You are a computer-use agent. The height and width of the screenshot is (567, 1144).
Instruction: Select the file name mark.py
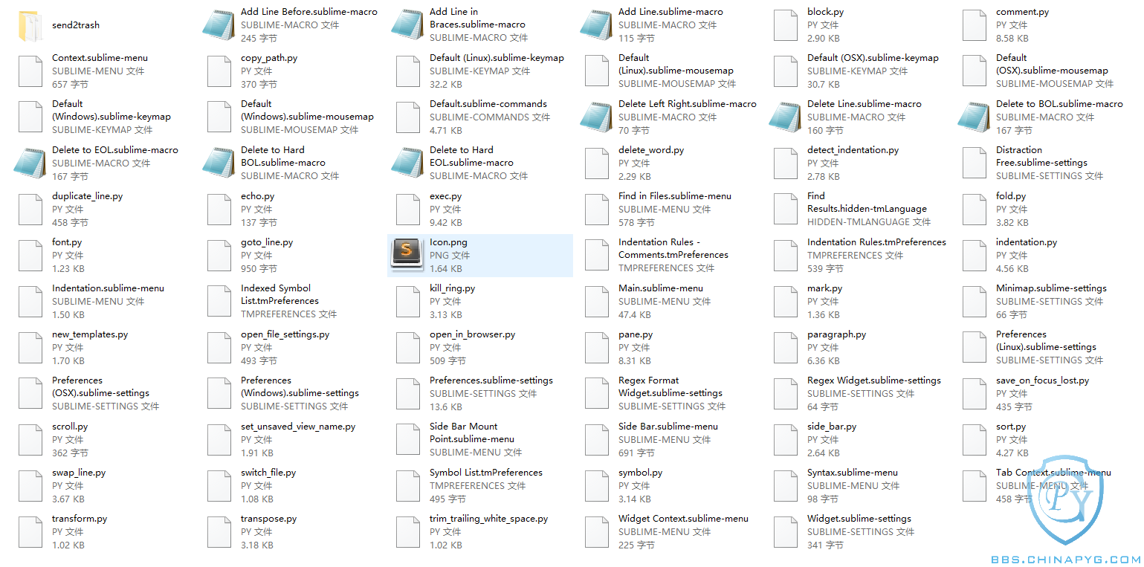pos(824,288)
